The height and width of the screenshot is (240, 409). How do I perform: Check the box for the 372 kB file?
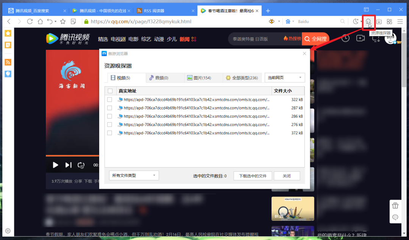[109, 133]
